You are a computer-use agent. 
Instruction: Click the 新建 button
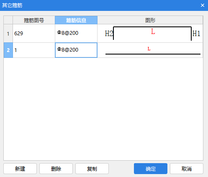tap(20, 169)
